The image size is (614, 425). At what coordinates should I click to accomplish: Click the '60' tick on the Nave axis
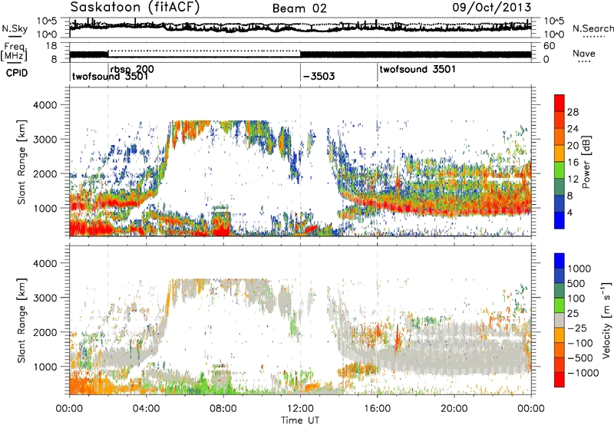tap(550, 46)
